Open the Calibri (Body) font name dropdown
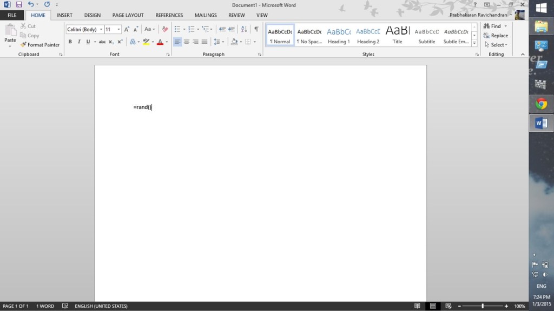The height and width of the screenshot is (311, 554). [x=101, y=30]
